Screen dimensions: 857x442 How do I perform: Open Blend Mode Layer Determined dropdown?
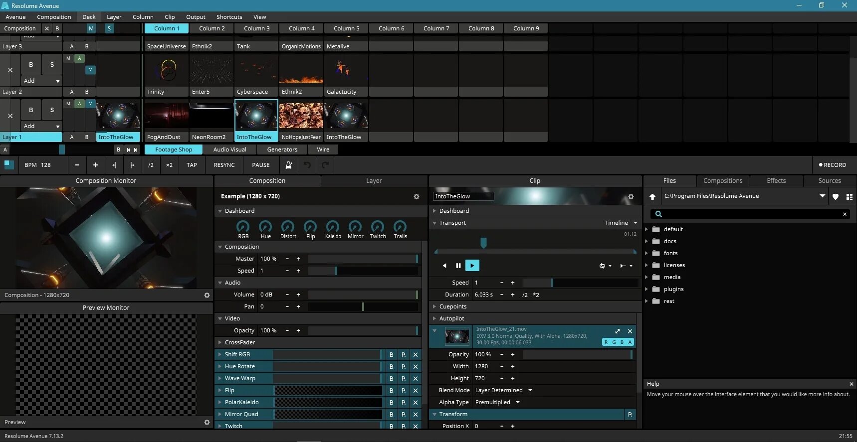tap(504, 390)
